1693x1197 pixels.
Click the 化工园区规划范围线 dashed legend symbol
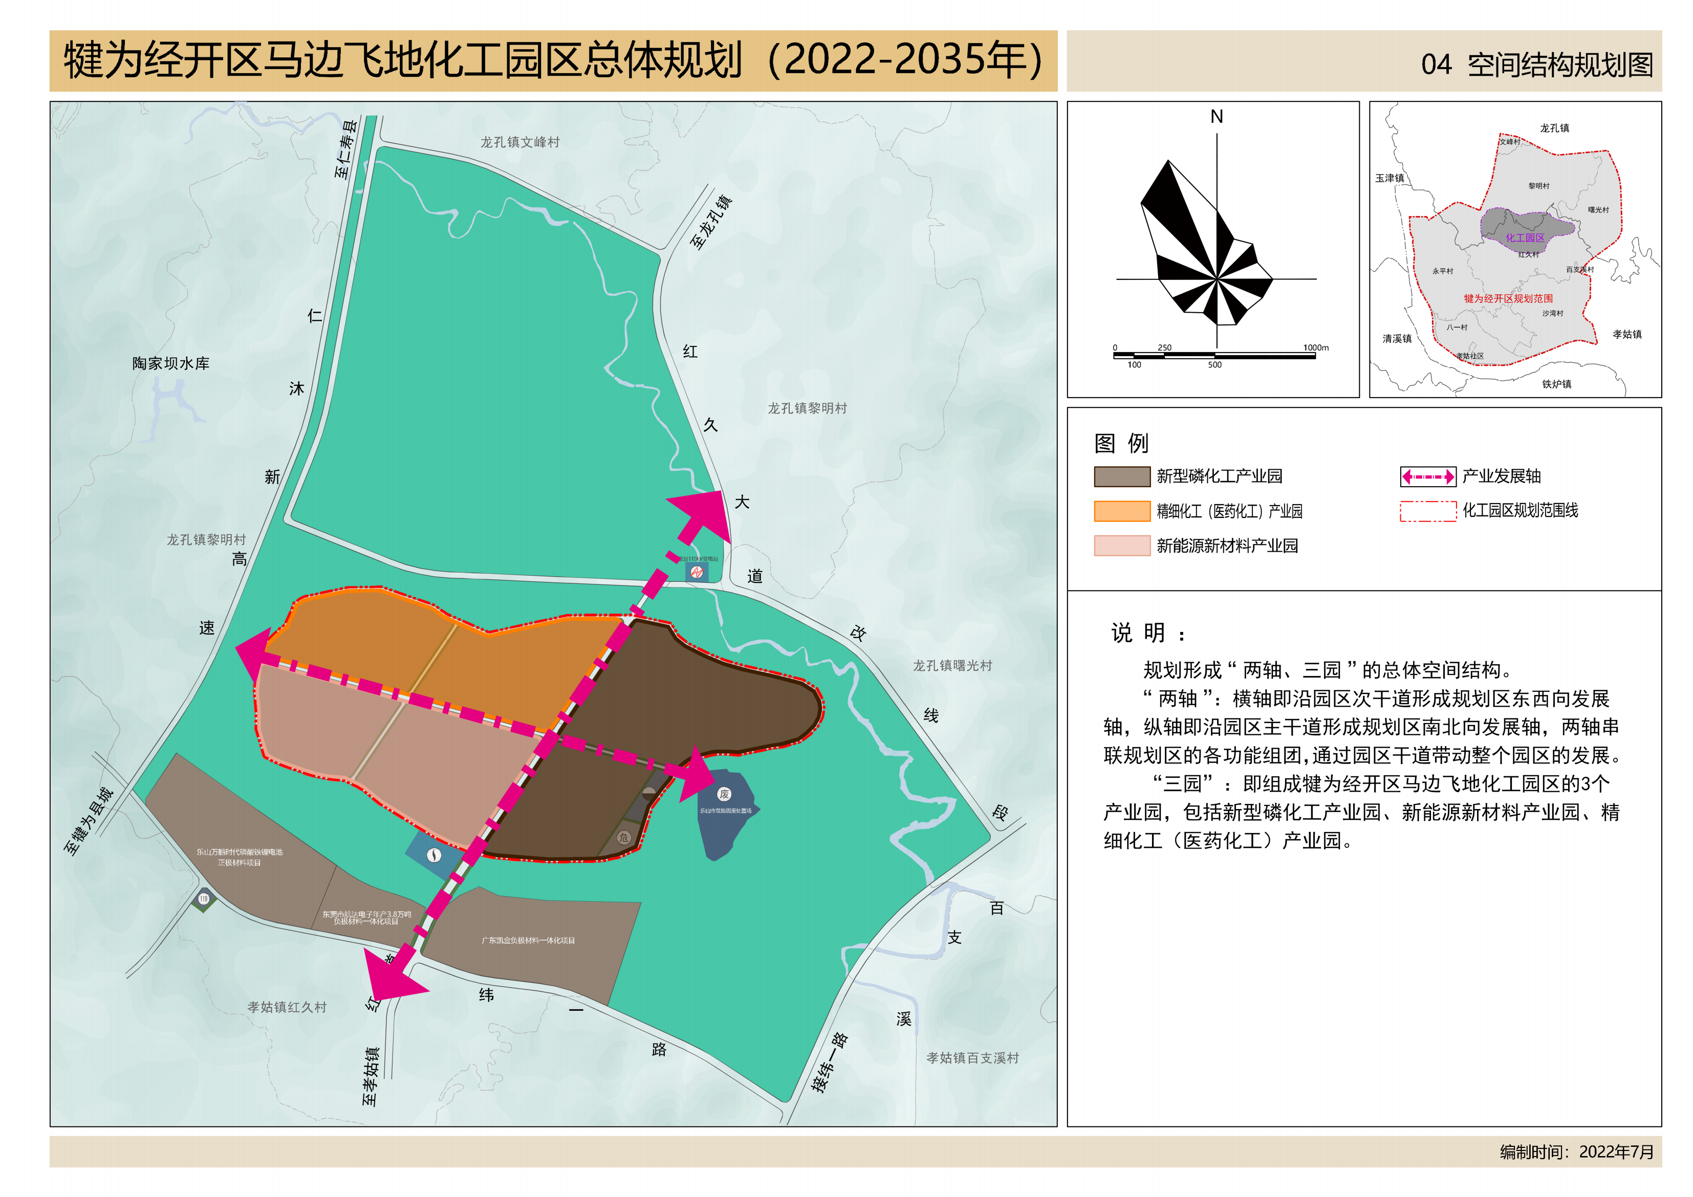(x=1428, y=511)
